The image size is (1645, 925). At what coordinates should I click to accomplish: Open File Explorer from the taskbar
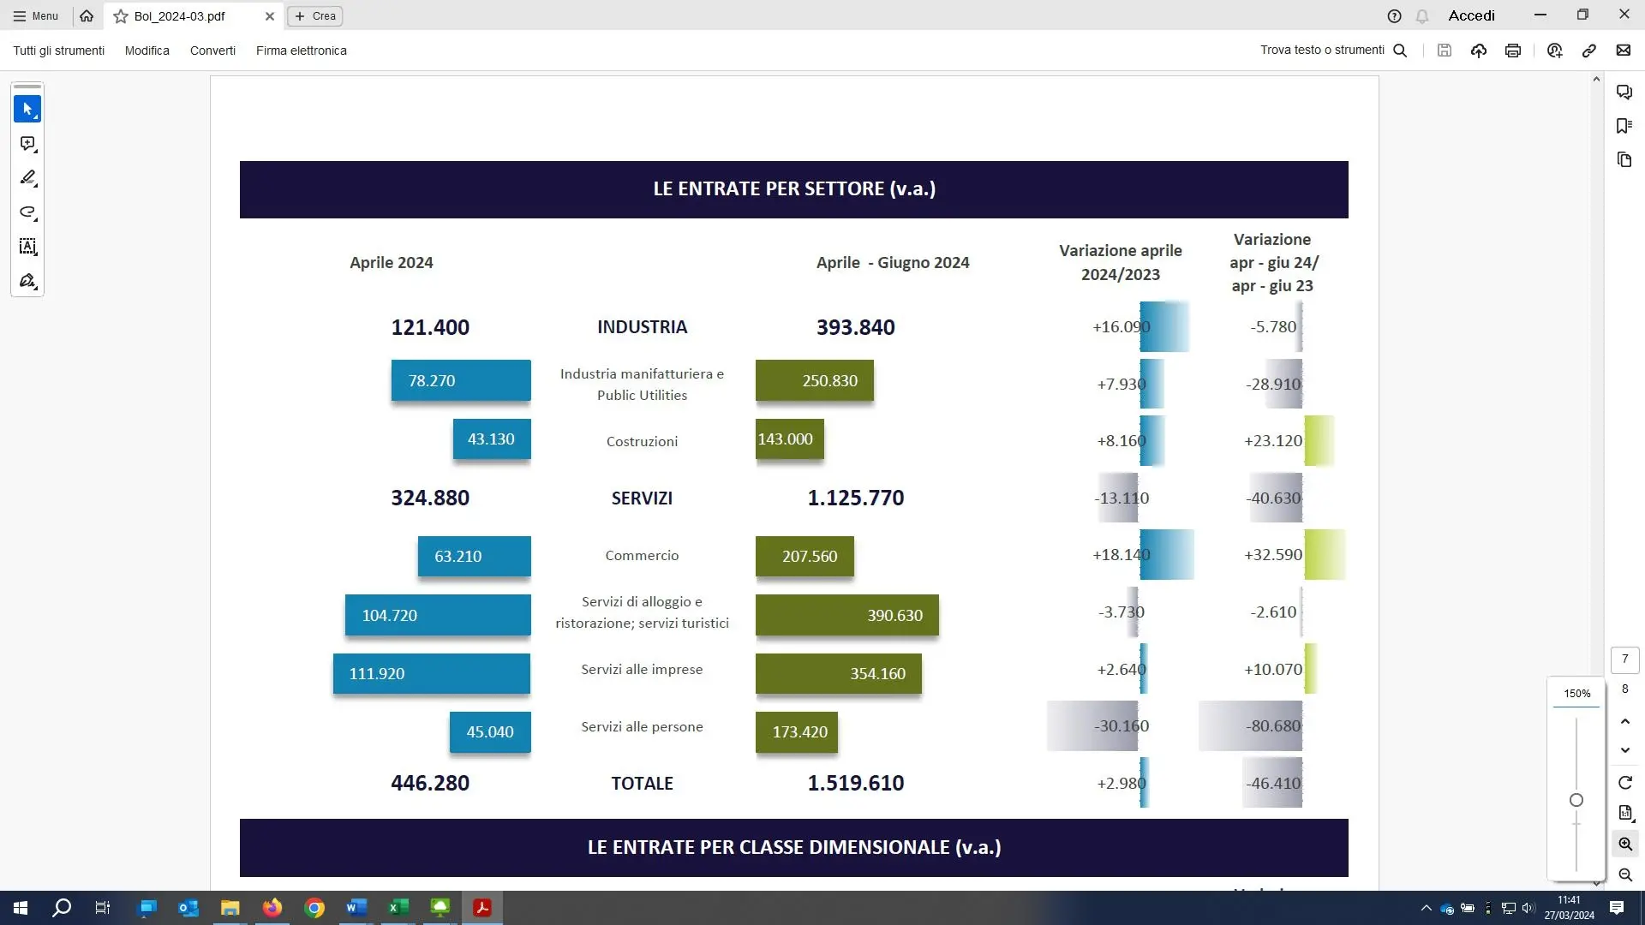click(x=230, y=908)
